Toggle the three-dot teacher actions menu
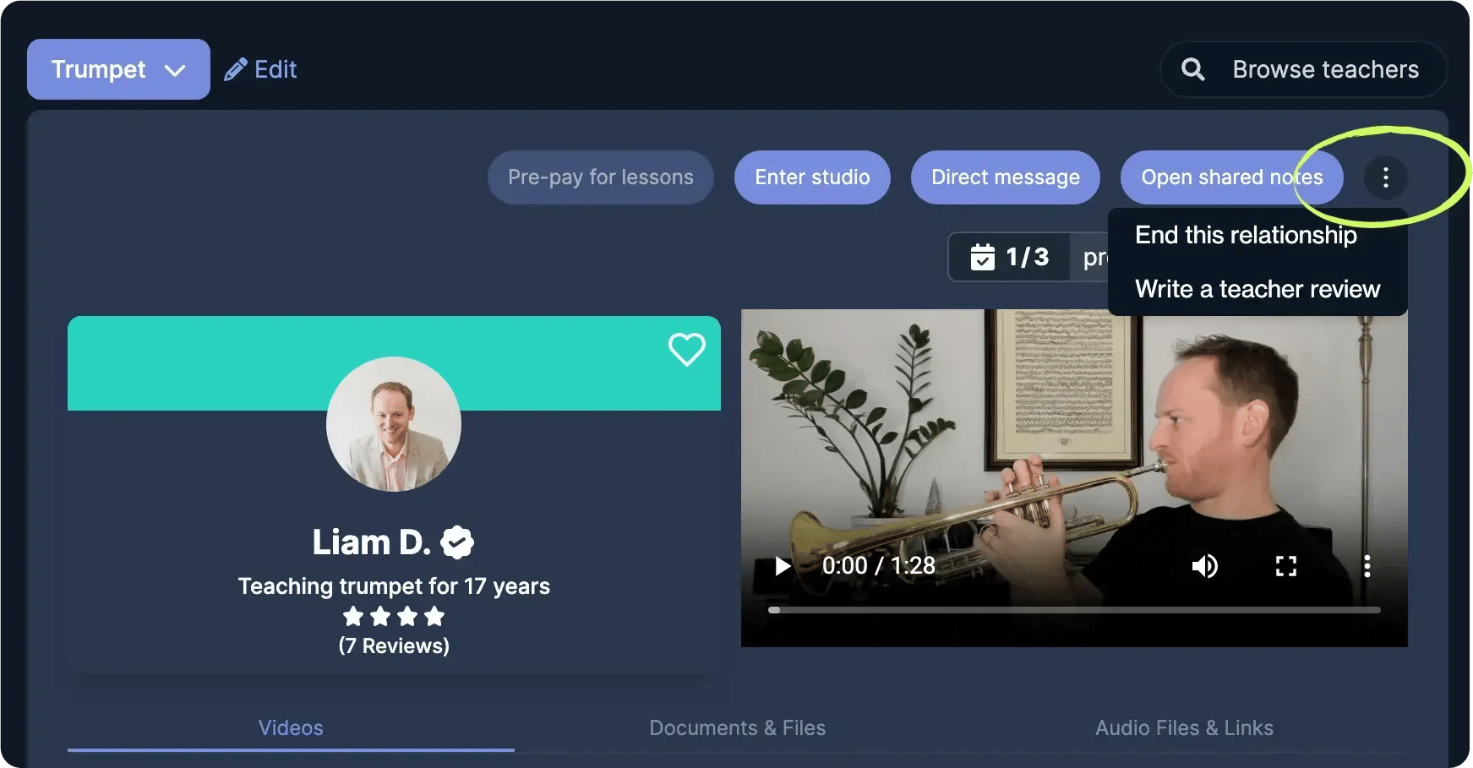The image size is (1473, 768). pos(1385,177)
